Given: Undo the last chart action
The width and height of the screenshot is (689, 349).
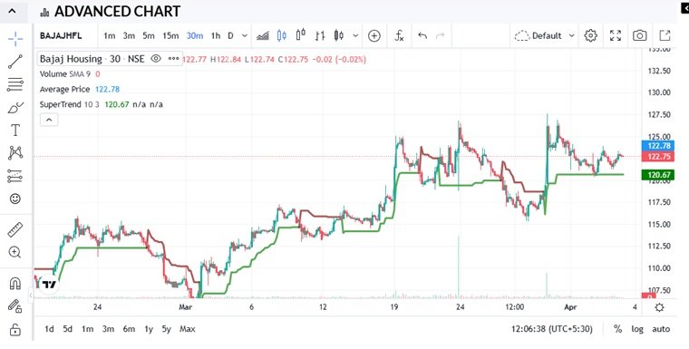Looking at the screenshot, I should click(422, 35).
